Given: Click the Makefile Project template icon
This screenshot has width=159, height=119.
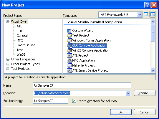Looking at the screenshot, I should point(69,65).
